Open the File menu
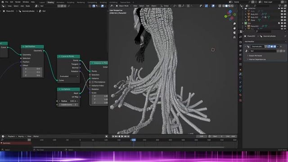 click(x=7, y=2)
